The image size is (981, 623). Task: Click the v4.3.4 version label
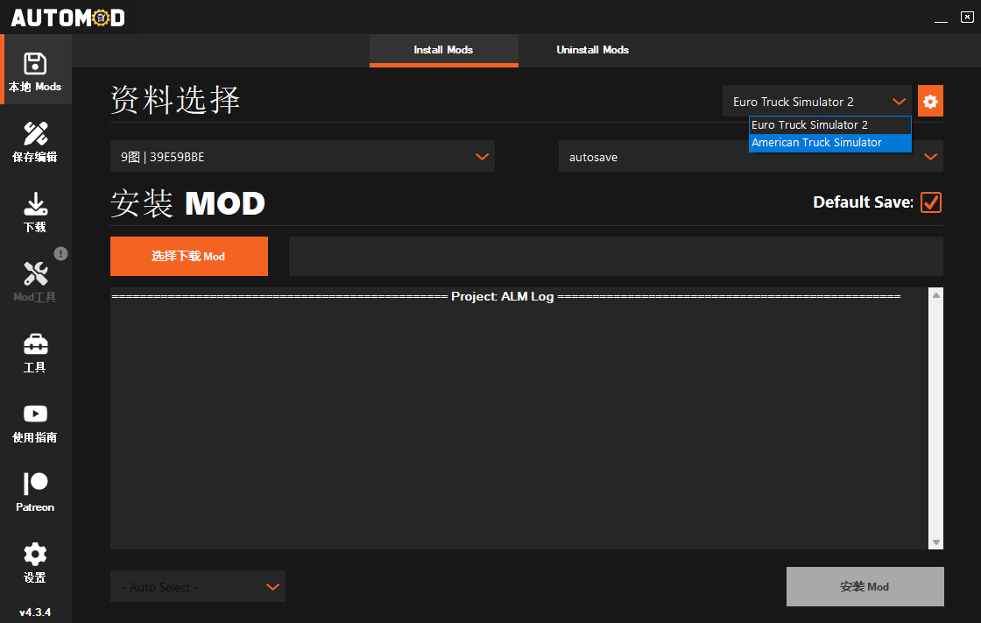coord(35,612)
